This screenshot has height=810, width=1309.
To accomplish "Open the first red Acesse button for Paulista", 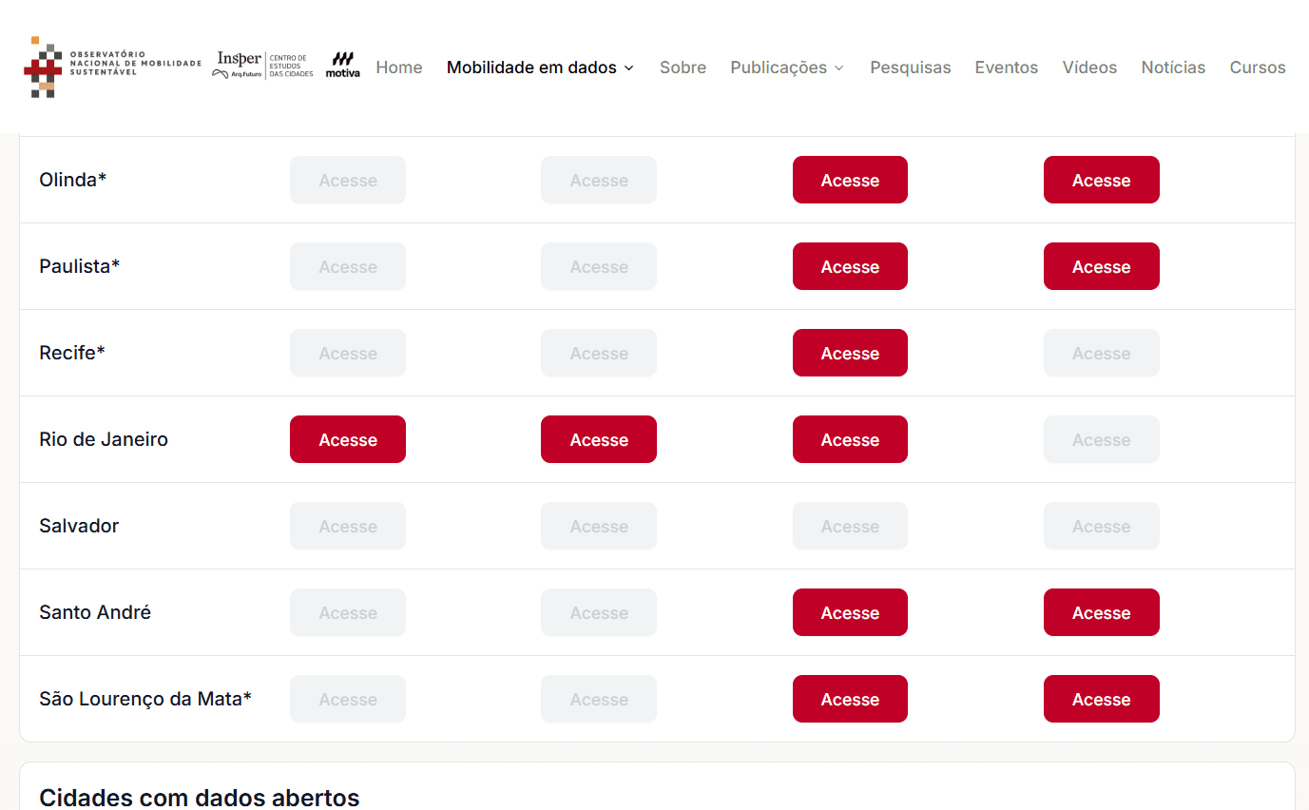I will (x=850, y=266).
